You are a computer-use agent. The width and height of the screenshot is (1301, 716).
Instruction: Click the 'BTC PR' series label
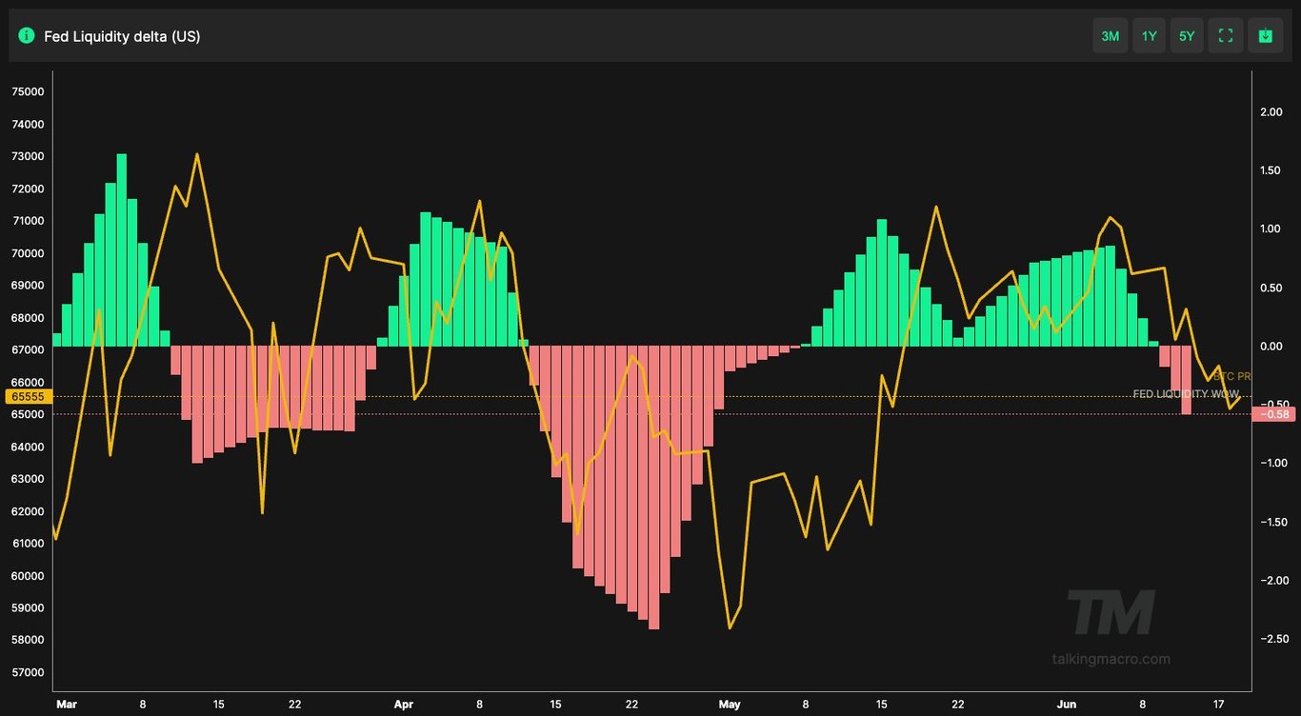tap(1231, 377)
